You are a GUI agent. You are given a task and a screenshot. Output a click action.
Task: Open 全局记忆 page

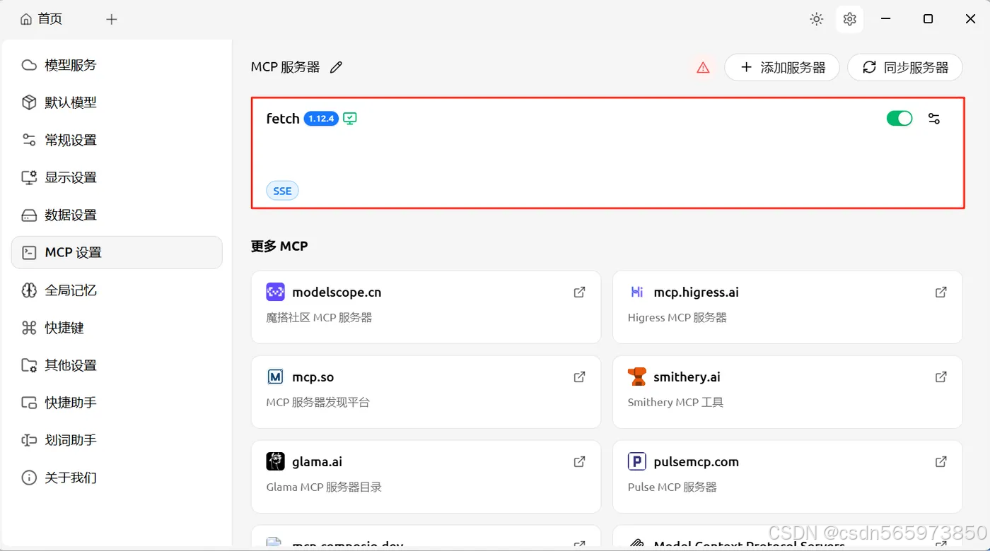(x=117, y=290)
